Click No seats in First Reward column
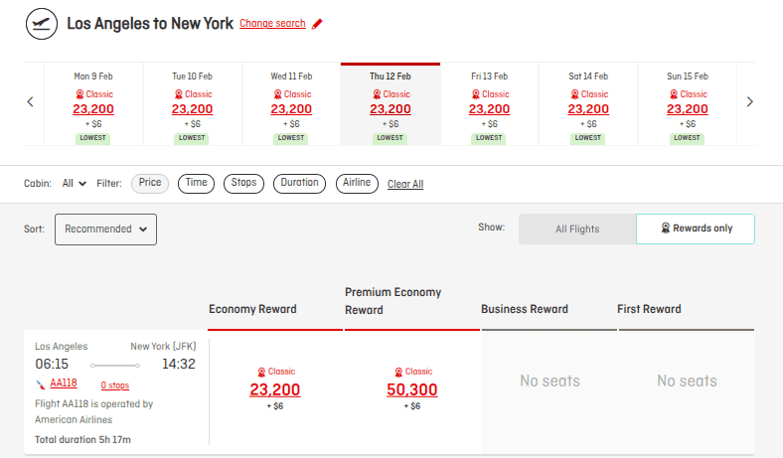Image resolution: width=783 pixels, height=458 pixels. pyautogui.click(x=687, y=382)
